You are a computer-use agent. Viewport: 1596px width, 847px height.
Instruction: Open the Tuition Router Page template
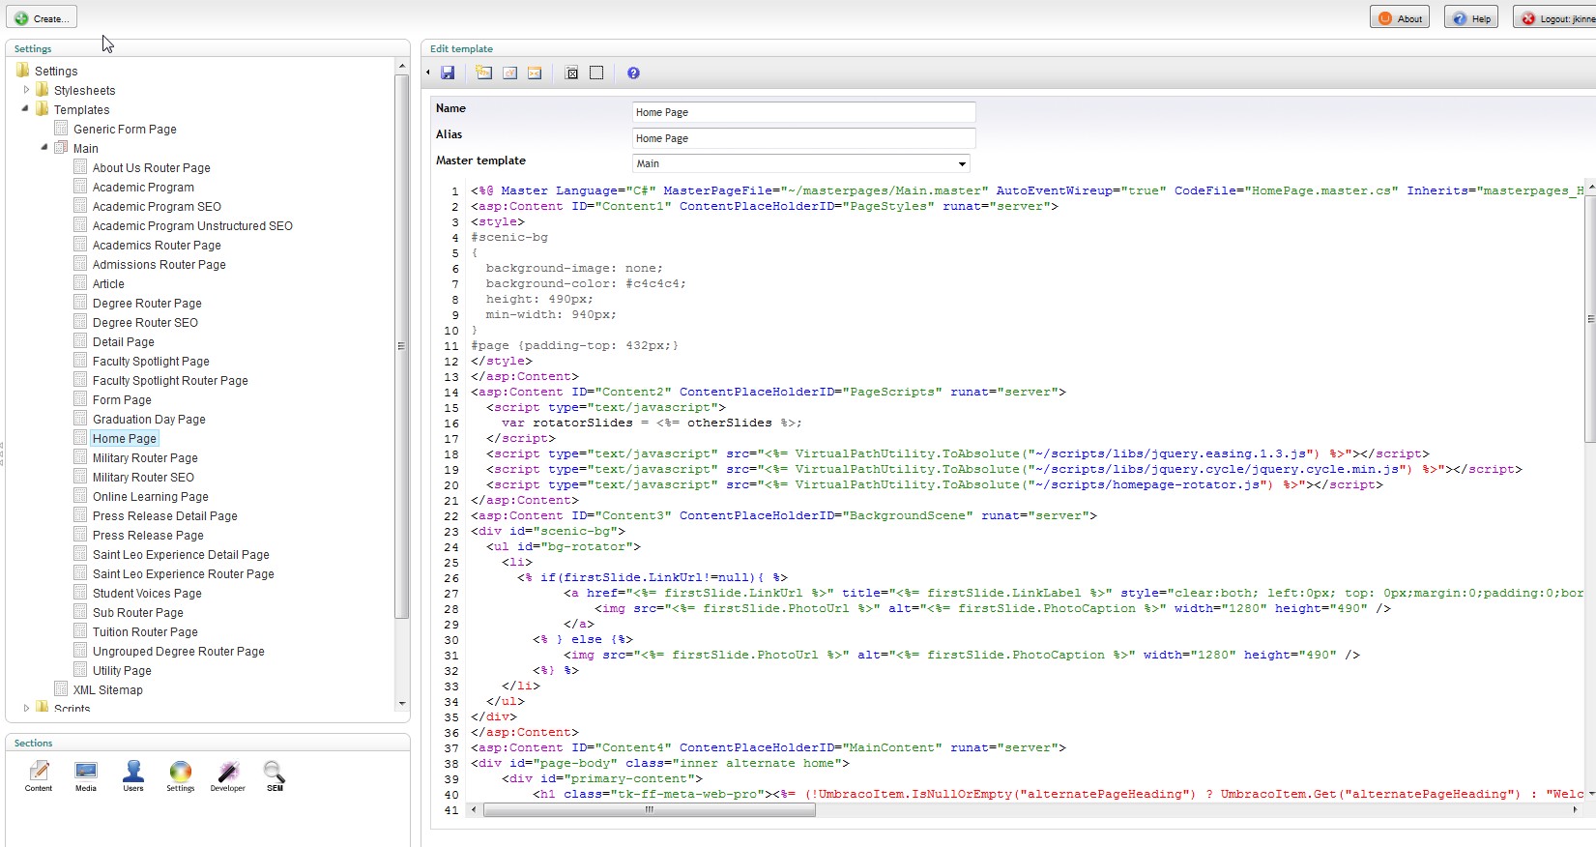point(145,631)
